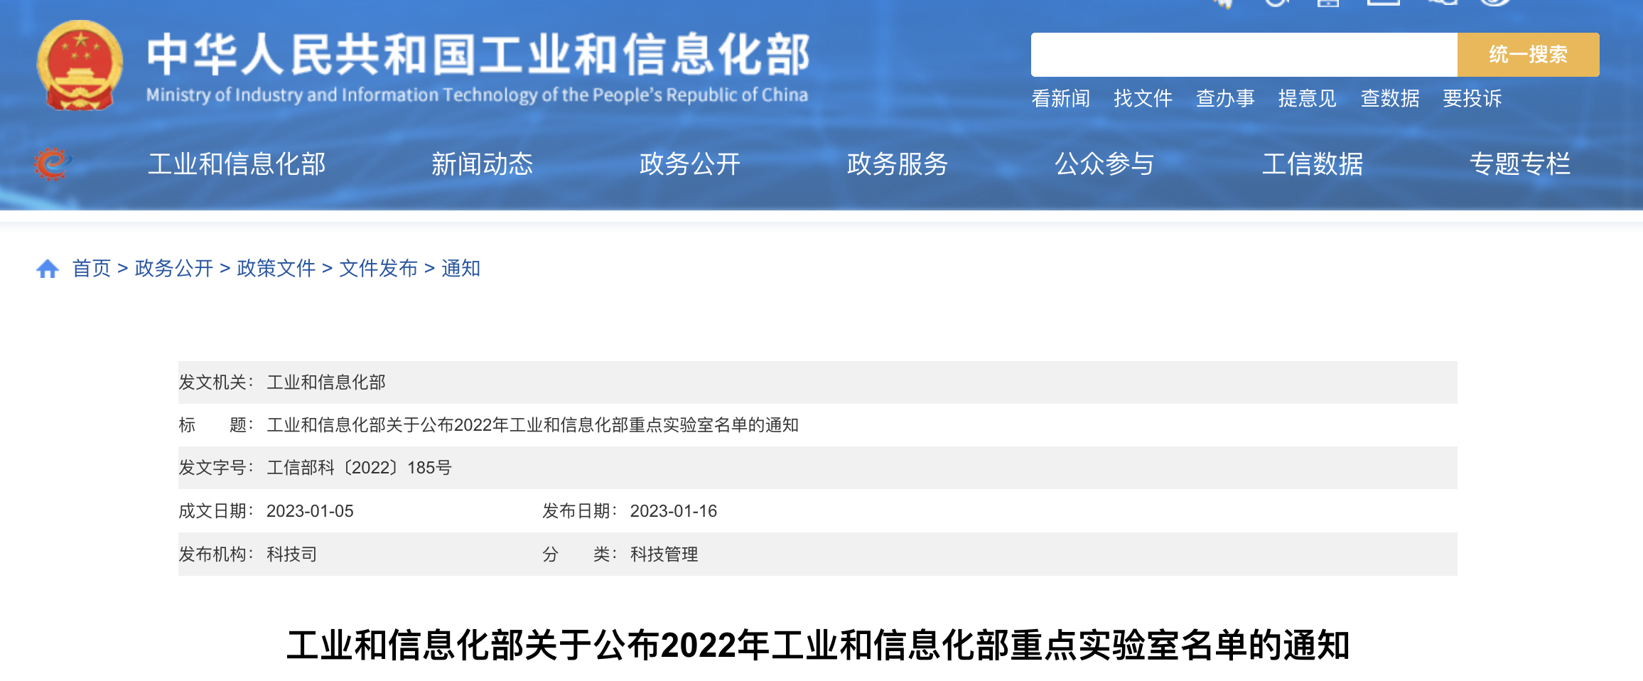Click the unified search input box
Screen dimensions: 1643x681
tap(1244, 55)
